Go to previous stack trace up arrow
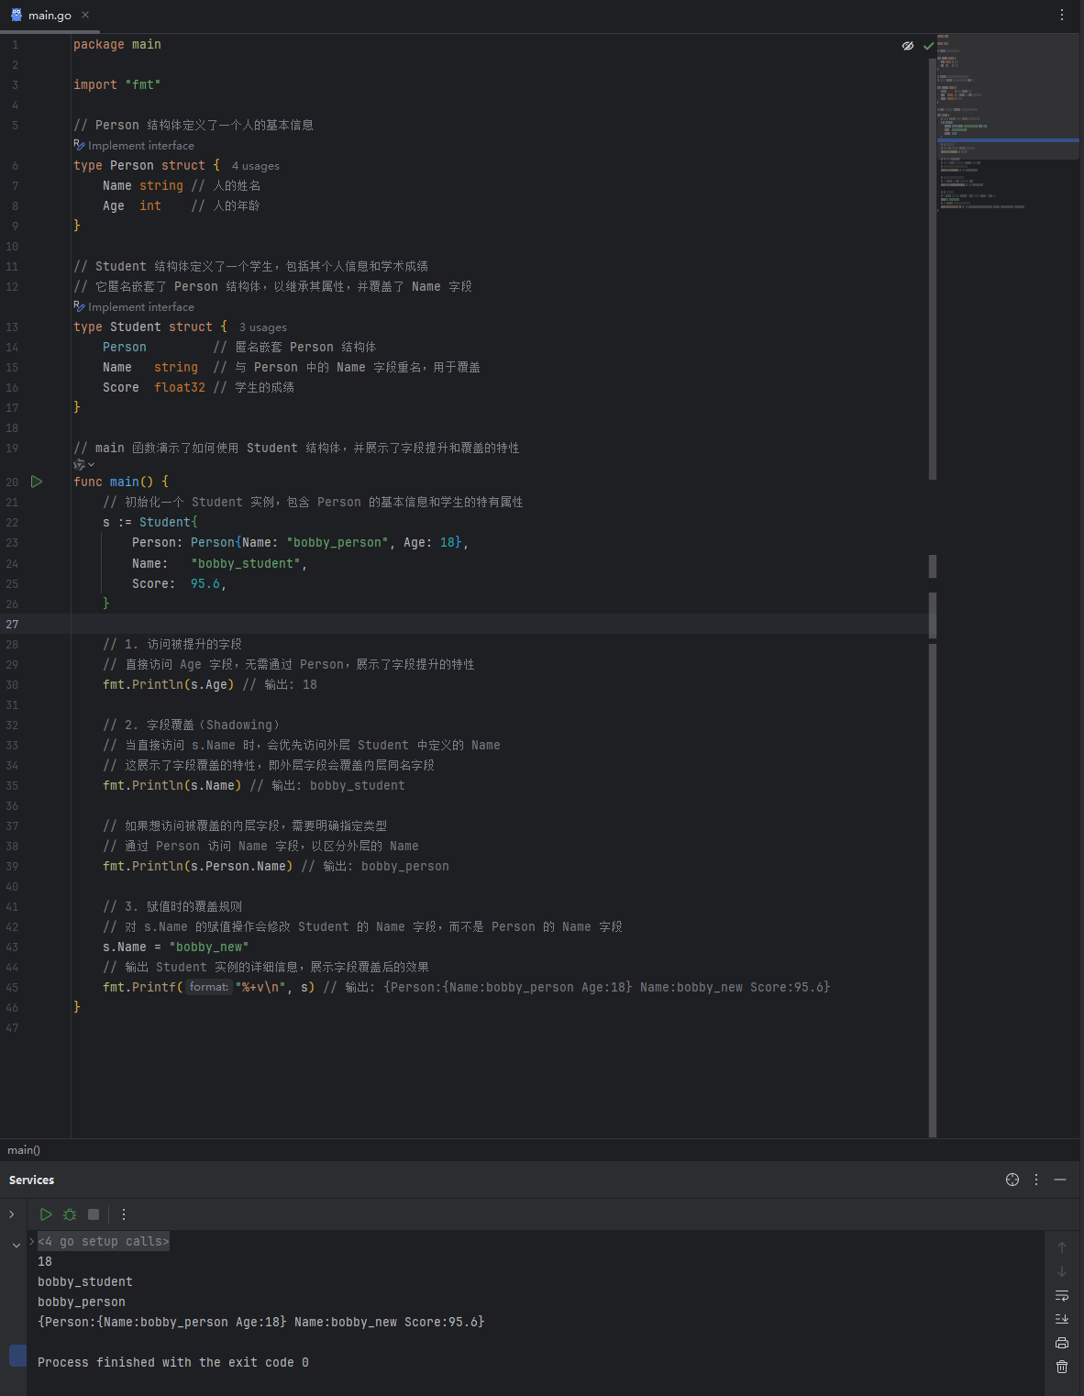Viewport: 1084px width, 1396px height. (1062, 1247)
